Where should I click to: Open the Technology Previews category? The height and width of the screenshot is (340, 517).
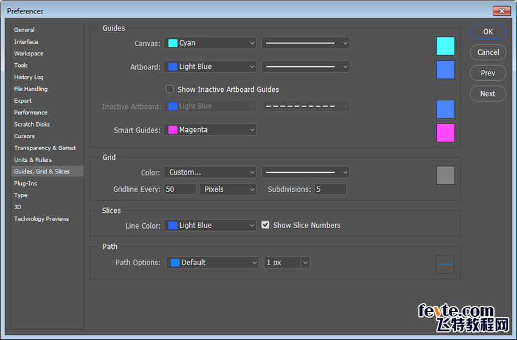click(41, 218)
